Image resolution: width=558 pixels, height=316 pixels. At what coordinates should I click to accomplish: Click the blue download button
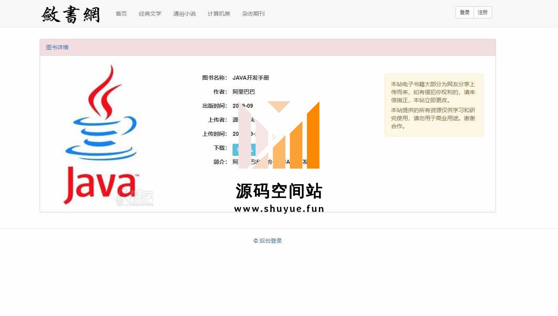tap(244, 150)
